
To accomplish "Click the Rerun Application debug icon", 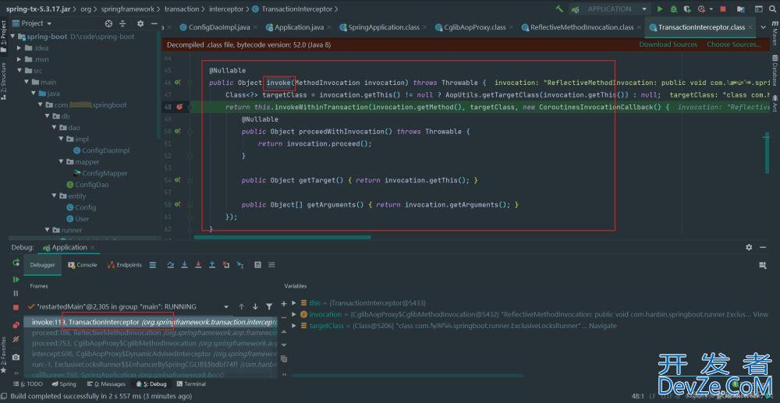I will pyautogui.click(x=16, y=263).
